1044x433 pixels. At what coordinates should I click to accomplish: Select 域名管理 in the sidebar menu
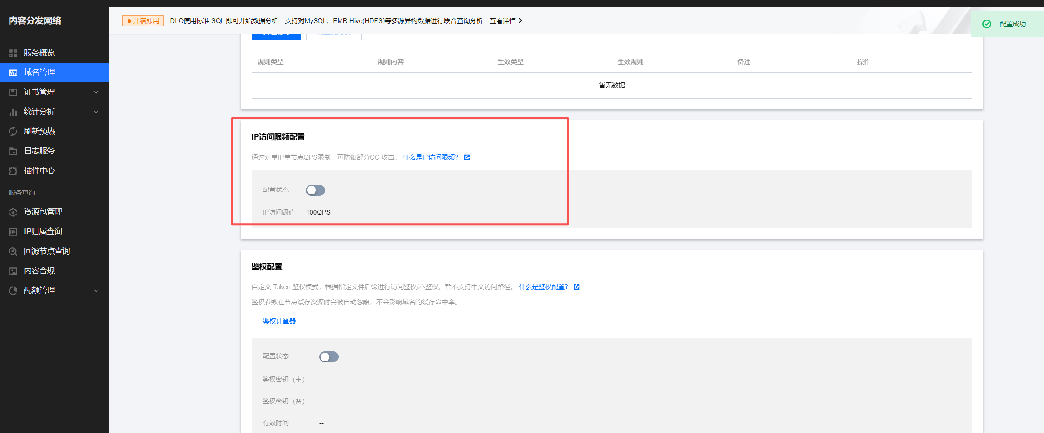tap(39, 72)
